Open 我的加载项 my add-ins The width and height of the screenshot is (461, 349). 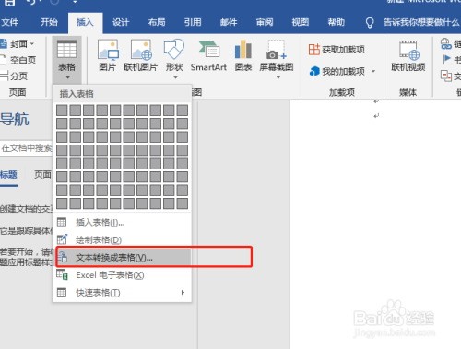tap(337, 71)
